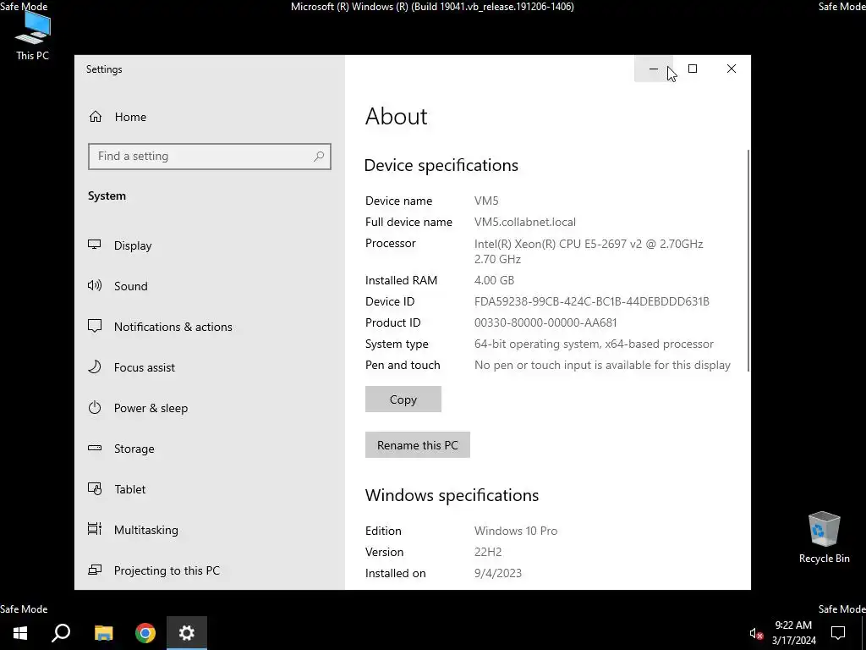Open the Windows Start menu

(x=20, y=633)
